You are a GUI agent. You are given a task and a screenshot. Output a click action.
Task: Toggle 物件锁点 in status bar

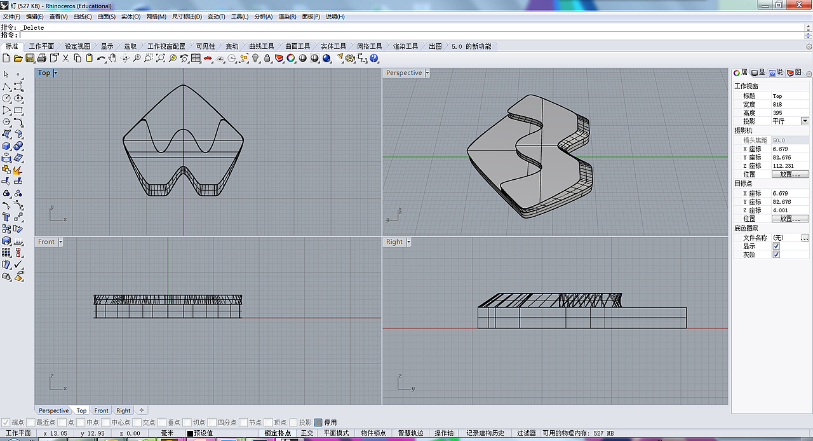coord(373,433)
